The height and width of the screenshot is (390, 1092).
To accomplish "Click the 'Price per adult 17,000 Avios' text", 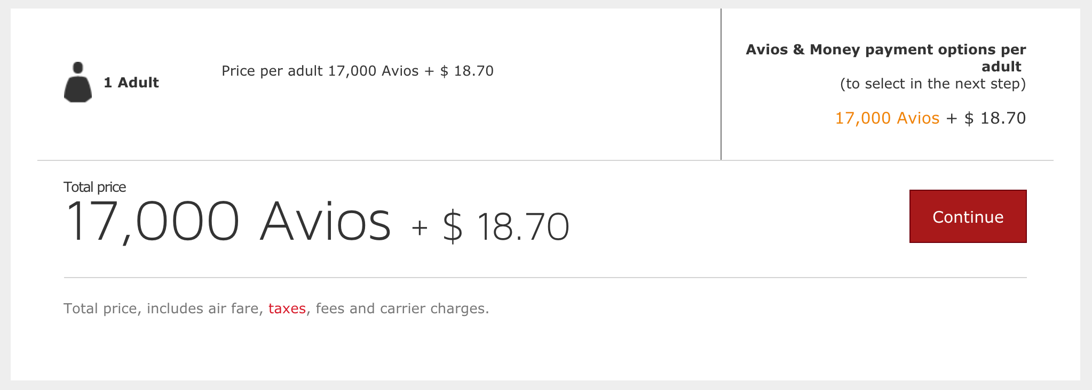I will click(320, 71).
